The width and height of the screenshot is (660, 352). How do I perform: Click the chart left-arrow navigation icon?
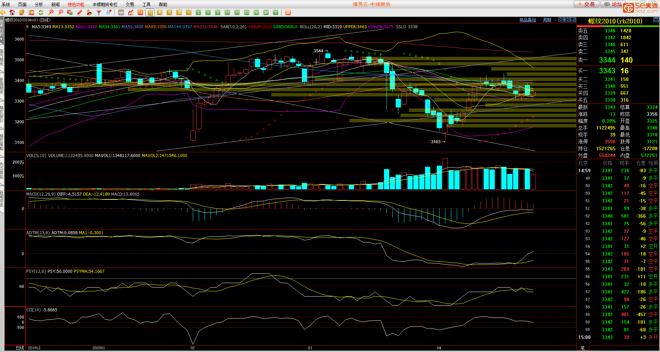(x=561, y=20)
